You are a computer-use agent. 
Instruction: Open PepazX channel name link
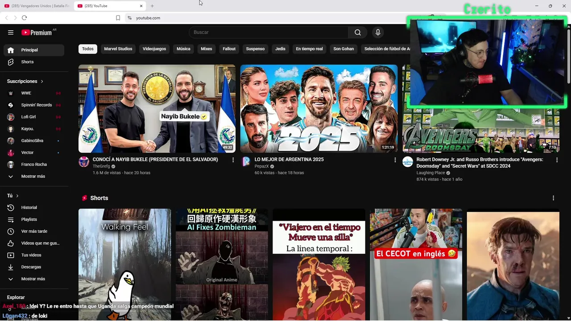(262, 166)
